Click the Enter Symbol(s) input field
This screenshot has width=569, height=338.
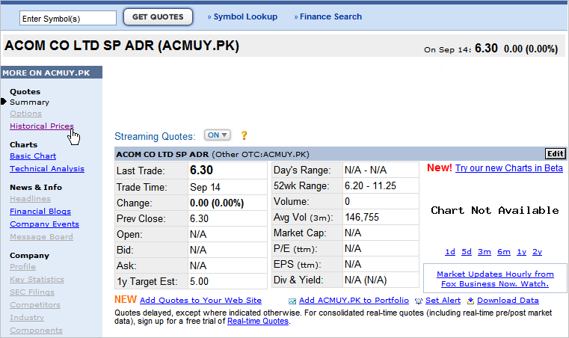click(x=68, y=18)
